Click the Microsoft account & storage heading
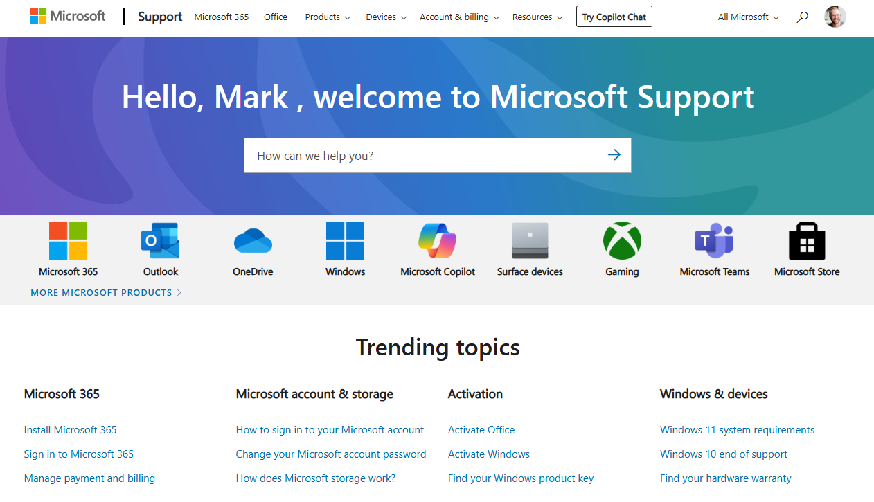874x502 pixels. click(x=314, y=394)
